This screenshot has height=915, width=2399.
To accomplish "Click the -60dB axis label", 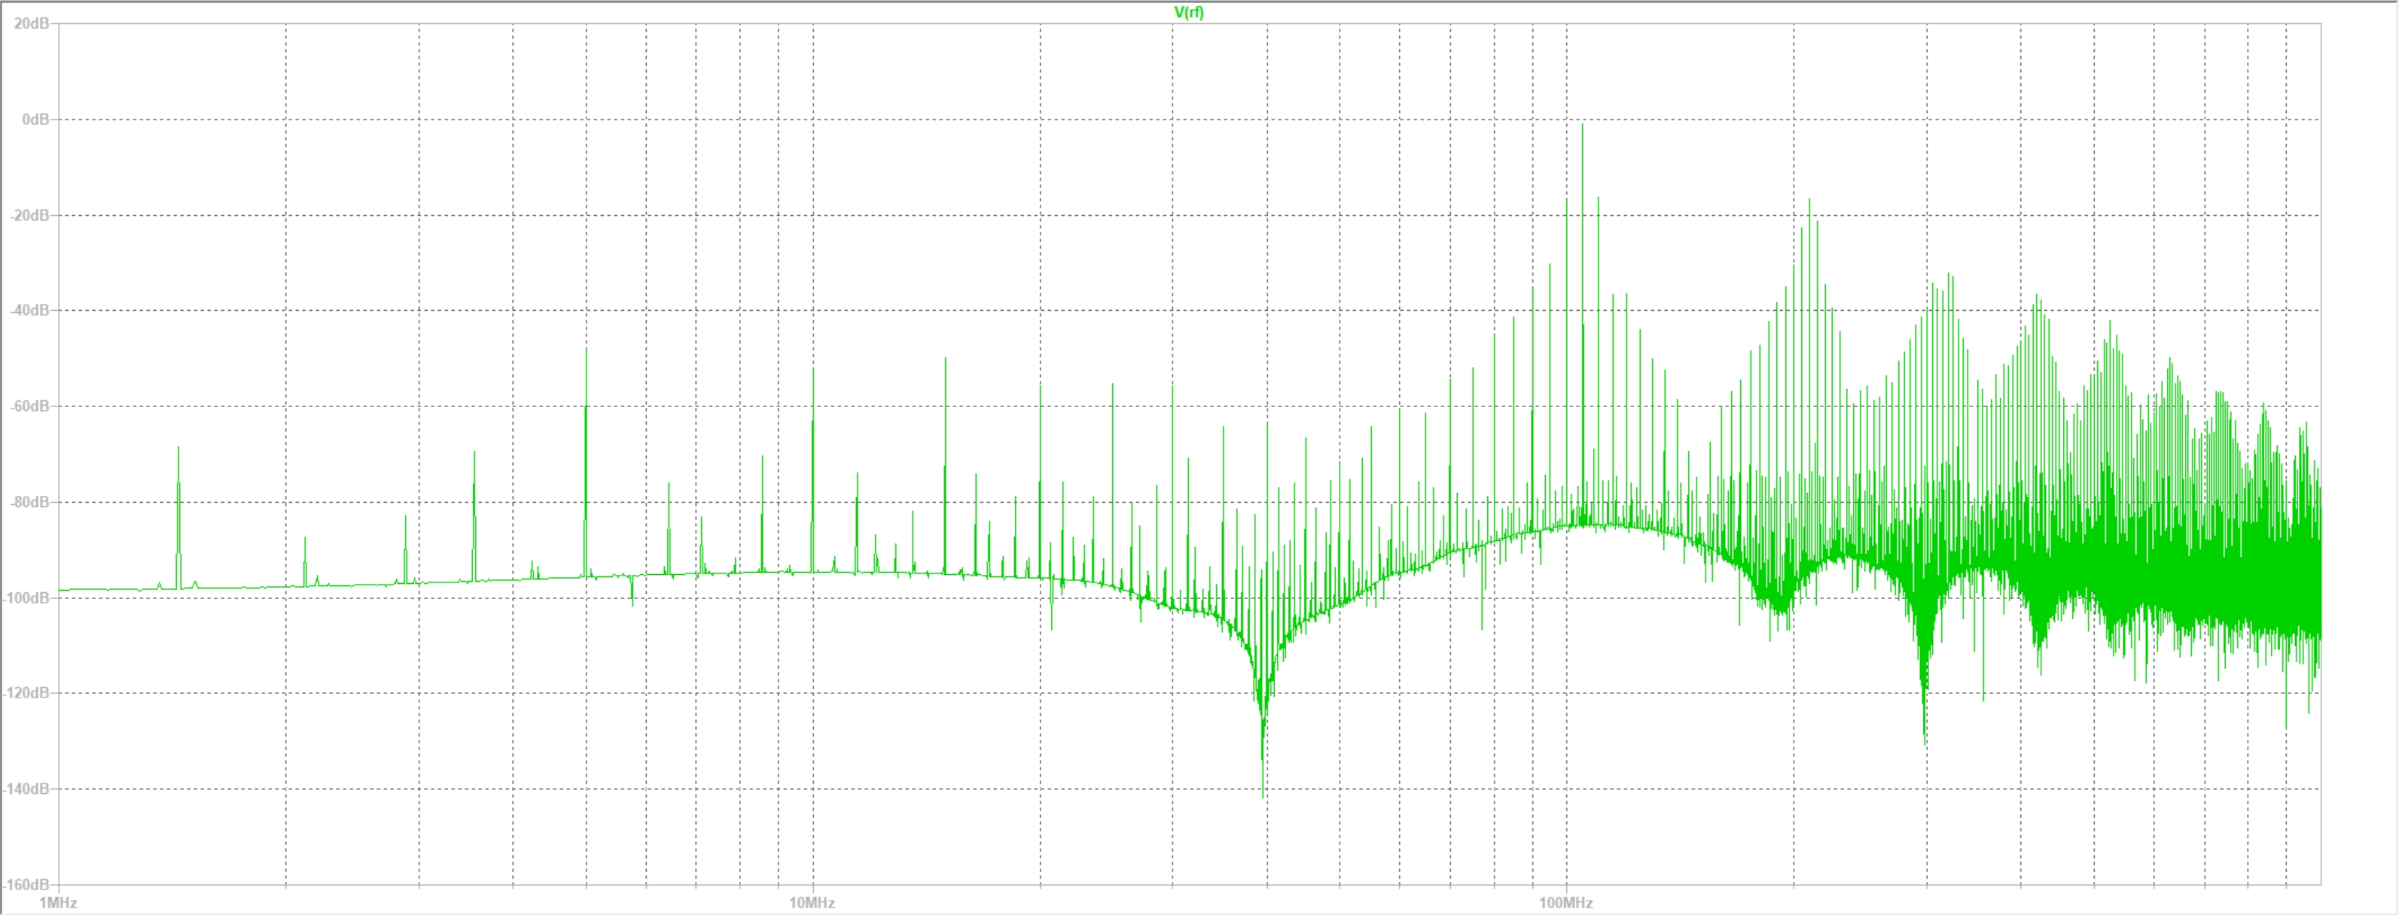I will [31, 406].
